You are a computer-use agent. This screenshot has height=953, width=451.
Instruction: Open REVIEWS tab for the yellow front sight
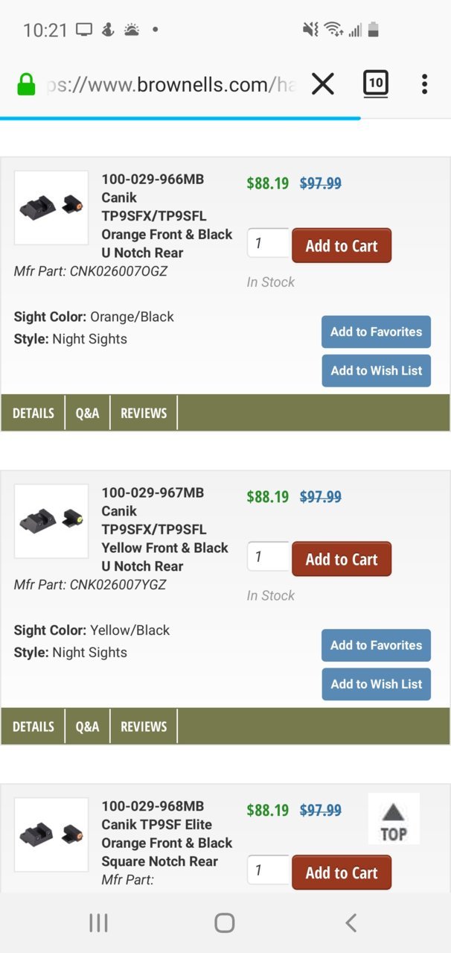click(x=144, y=726)
